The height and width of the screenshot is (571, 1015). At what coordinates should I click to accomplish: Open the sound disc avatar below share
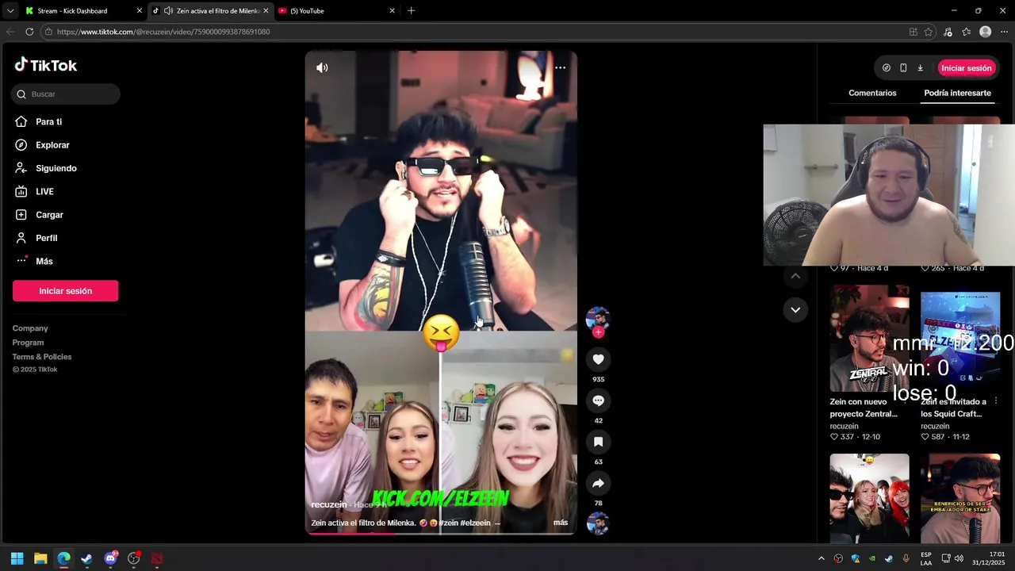click(x=598, y=523)
